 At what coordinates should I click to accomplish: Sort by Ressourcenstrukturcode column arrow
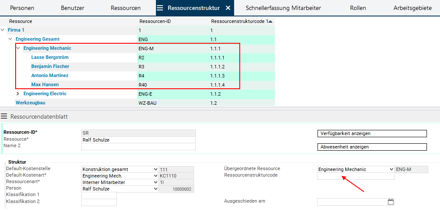tap(271, 21)
